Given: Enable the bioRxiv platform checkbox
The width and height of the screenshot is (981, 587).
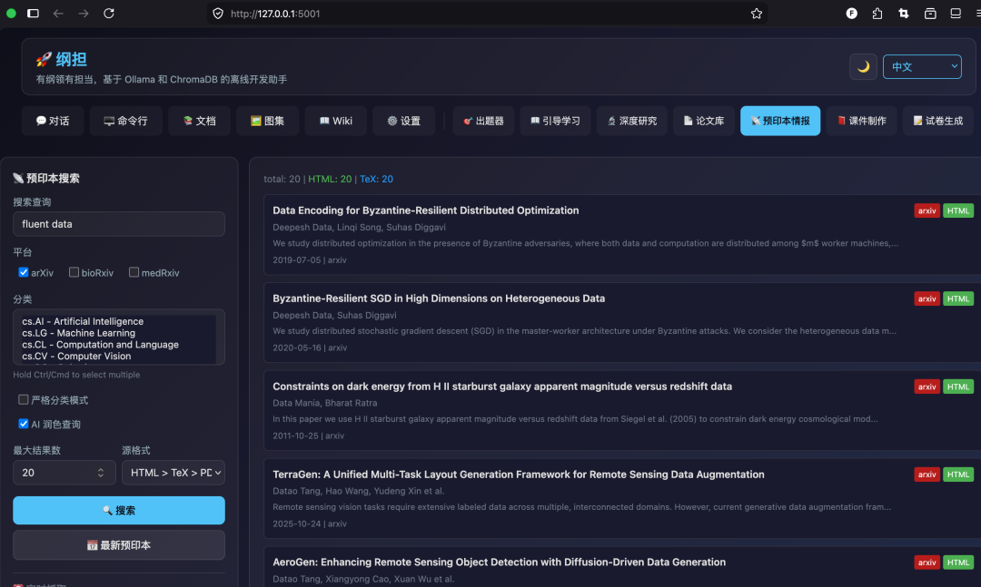Looking at the screenshot, I should pos(74,272).
